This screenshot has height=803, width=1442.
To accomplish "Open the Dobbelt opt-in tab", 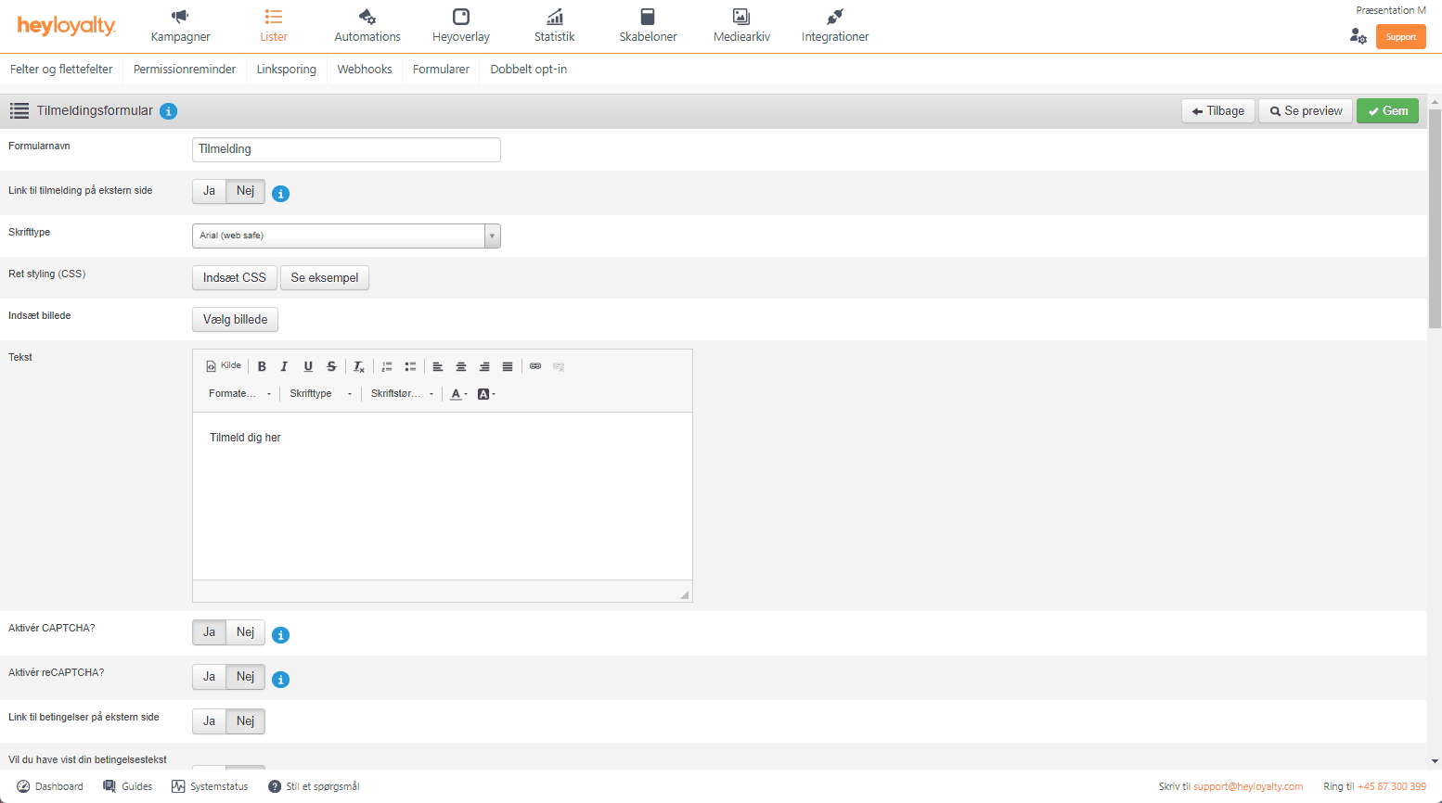I will [x=528, y=70].
